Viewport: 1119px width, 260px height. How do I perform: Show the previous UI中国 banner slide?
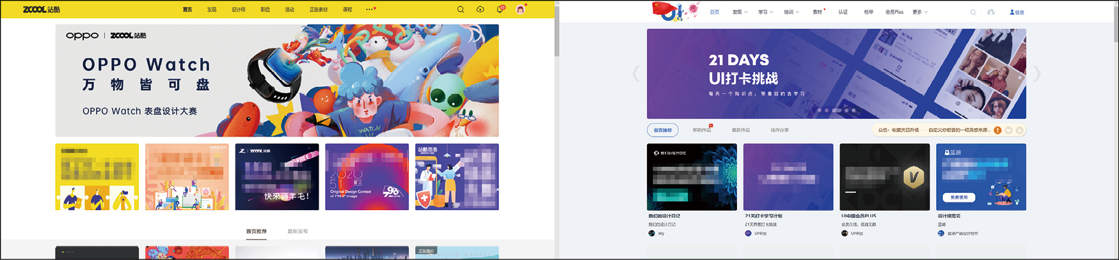[x=636, y=74]
